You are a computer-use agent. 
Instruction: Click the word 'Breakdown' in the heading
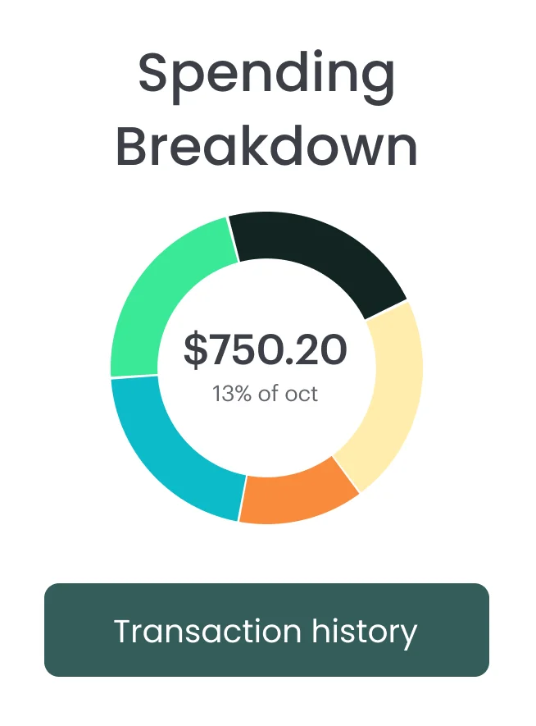click(x=266, y=148)
